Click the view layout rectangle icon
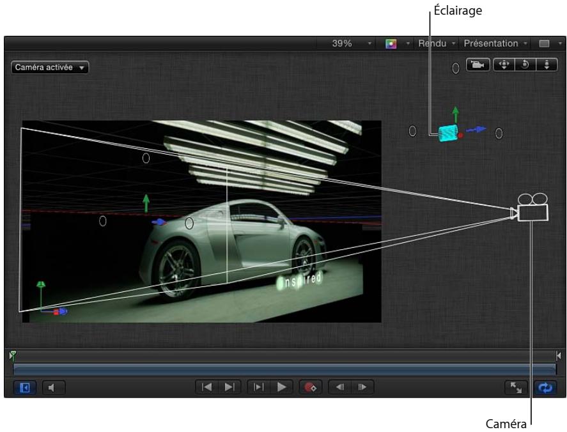Screen dimensions: 567x432 click(544, 43)
